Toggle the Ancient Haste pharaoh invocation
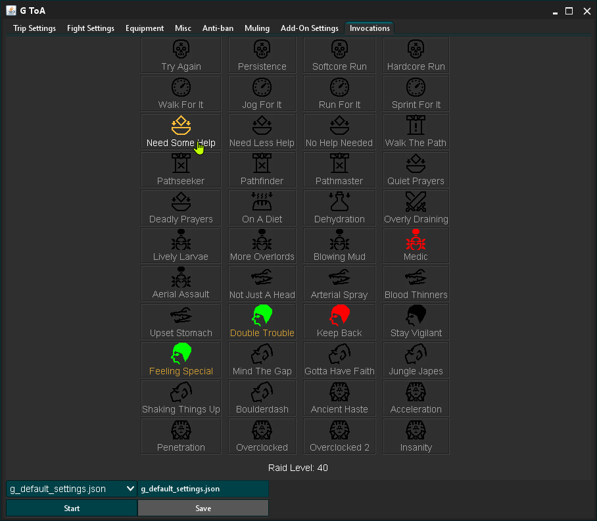 coord(339,397)
